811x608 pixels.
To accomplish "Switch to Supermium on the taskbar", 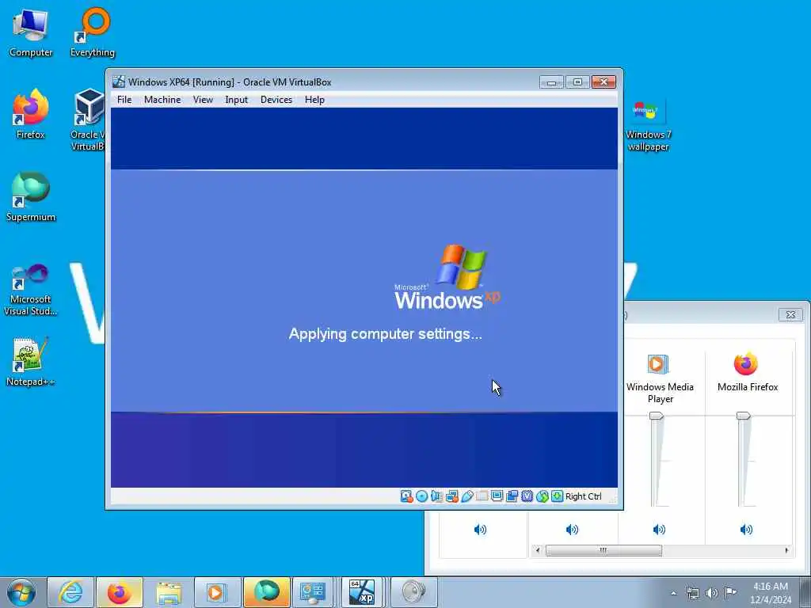I will click(266, 592).
